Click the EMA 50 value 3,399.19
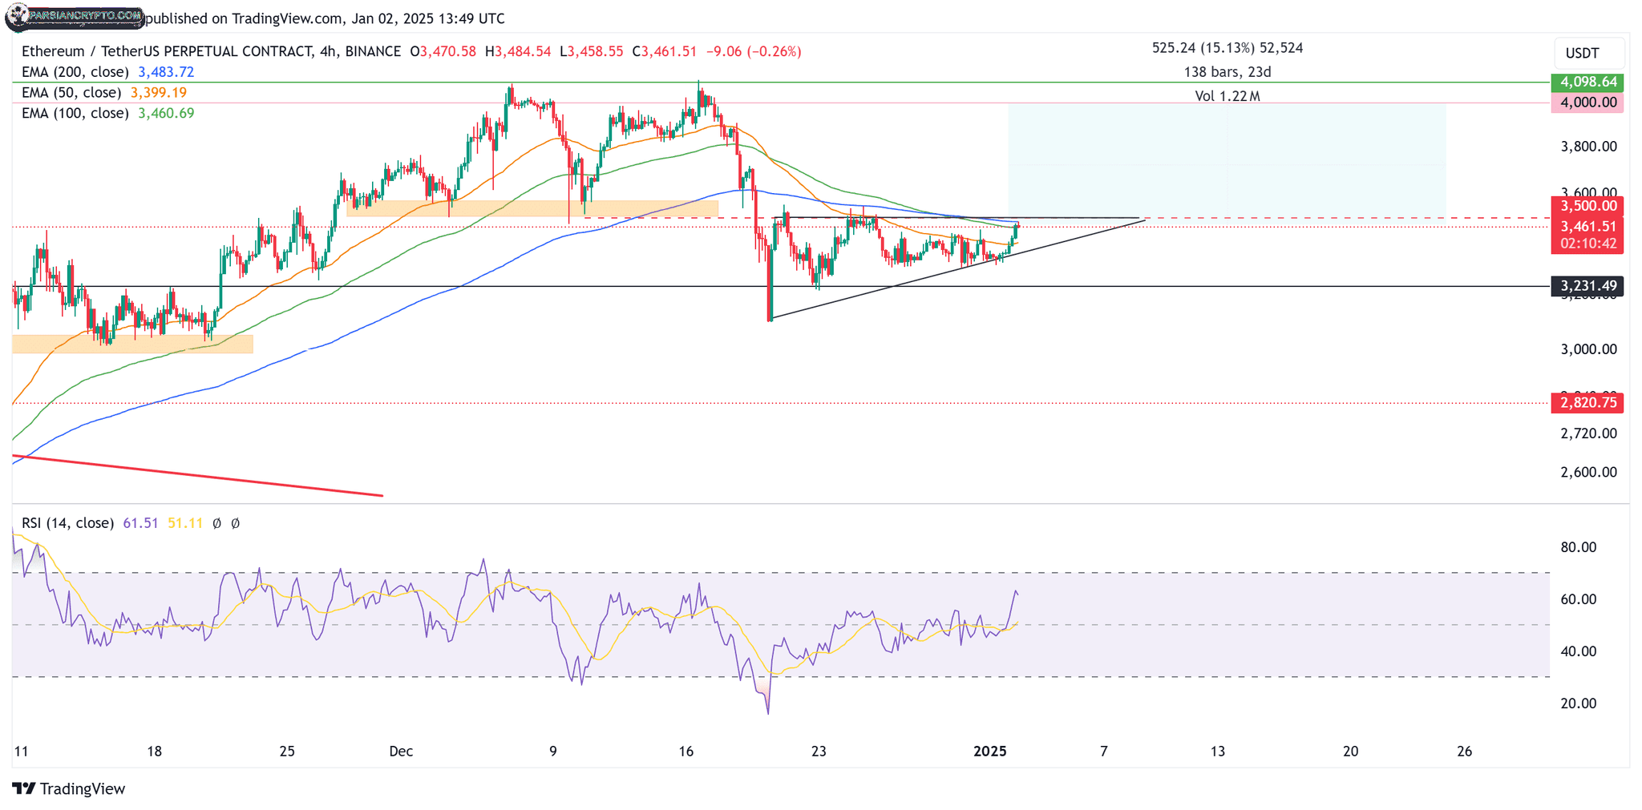Image resolution: width=1642 pixels, height=810 pixels. coord(159,93)
